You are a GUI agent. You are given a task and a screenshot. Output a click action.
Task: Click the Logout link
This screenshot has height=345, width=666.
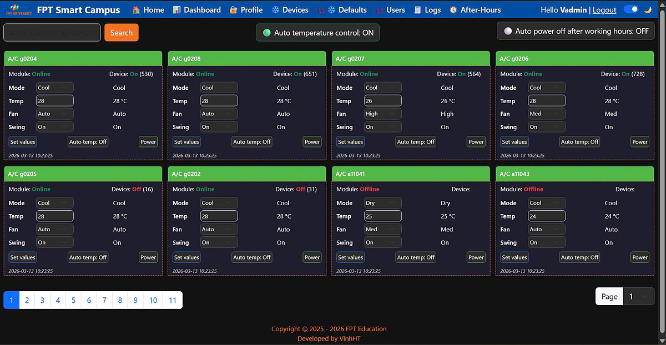pyautogui.click(x=604, y=10)
